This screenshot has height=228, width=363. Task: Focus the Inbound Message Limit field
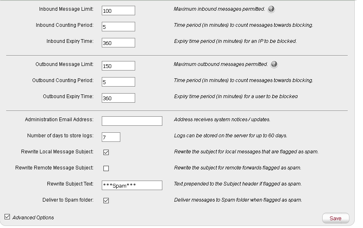(118, 10)
